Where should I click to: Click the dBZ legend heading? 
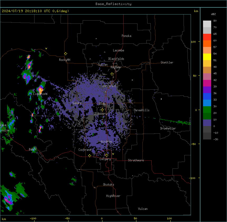(213, 14)
